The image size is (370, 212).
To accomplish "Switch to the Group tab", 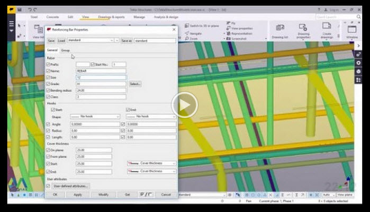I will [x=65, y=50].
